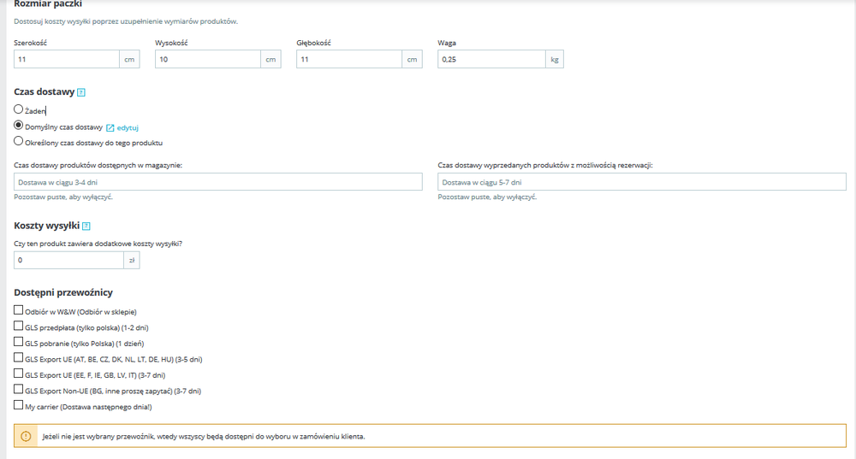Enable GLS Export UE (AT, BE, CZ) checkbox

(x=19, y=357)
